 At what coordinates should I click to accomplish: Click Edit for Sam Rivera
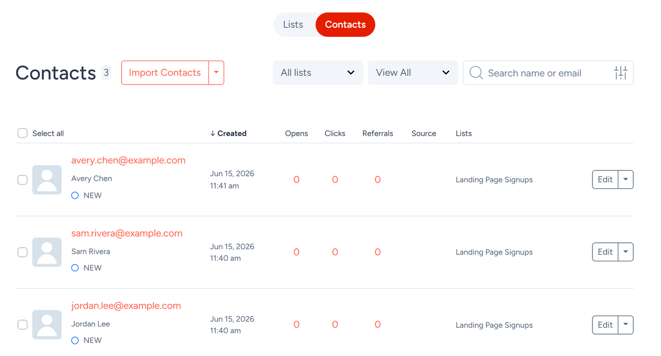(605, 252)
